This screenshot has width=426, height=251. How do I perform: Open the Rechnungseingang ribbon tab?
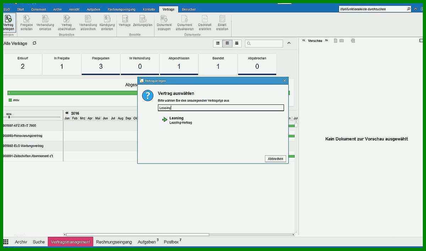(121, 9)
